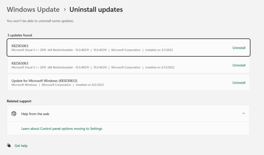Click the Help from the web label
264x155 pixels.
tap(35, 114)
